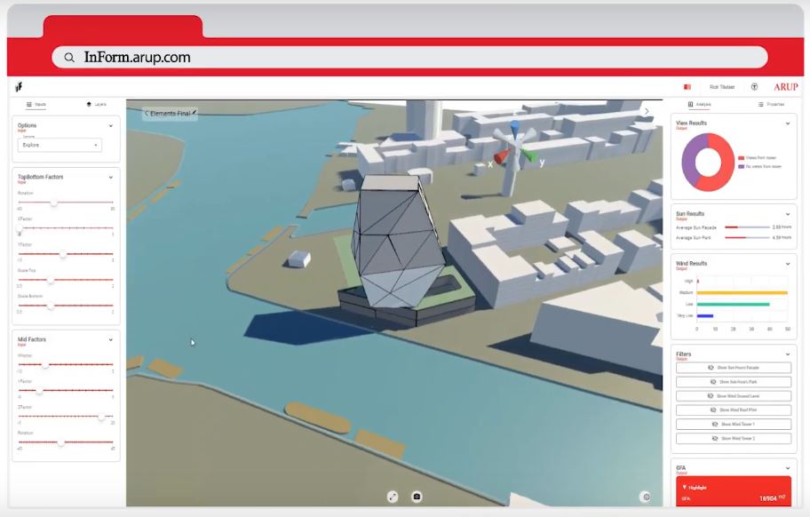
Task: Click the InForm logo icon
Action: [x=18, y=87]
